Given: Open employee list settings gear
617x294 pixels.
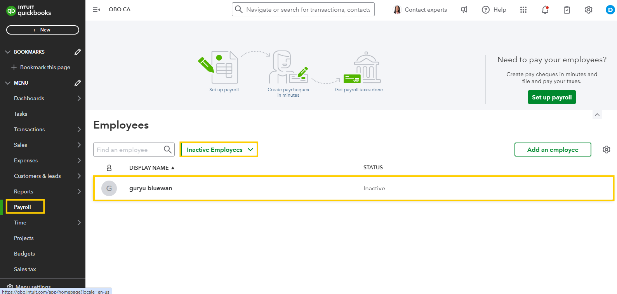Looking at the screenshot, I should (x=606, y=150).
